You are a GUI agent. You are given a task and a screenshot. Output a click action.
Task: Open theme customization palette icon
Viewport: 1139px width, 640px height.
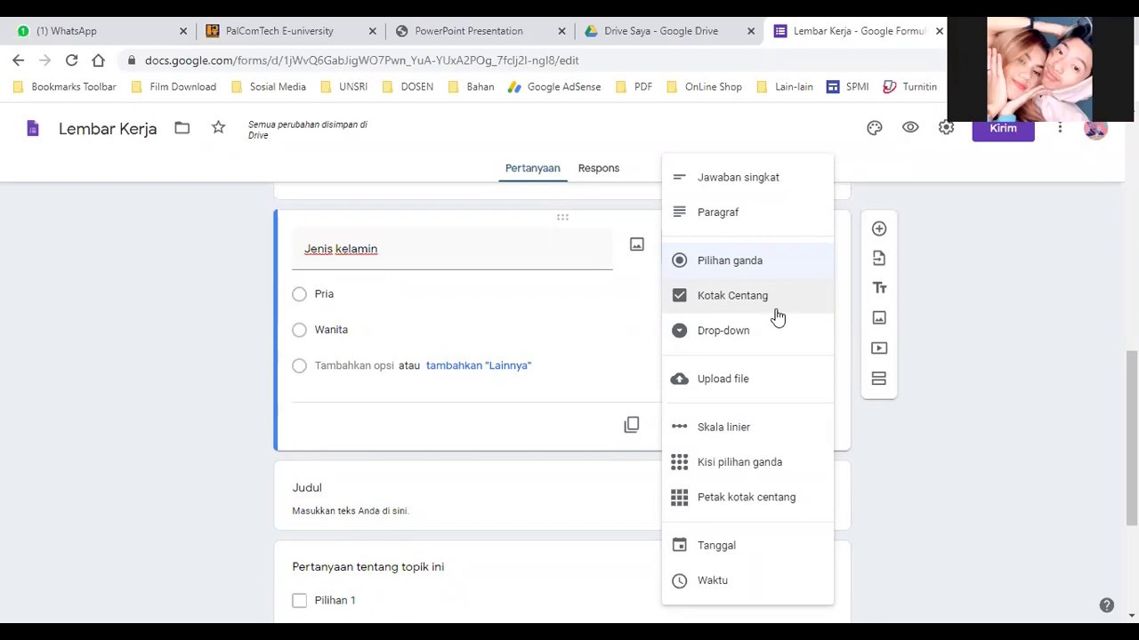[875, 128]
